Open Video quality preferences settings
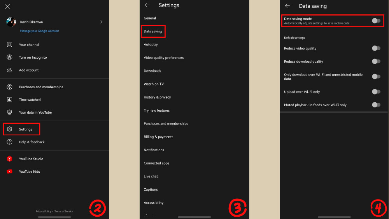 (164, 58)
